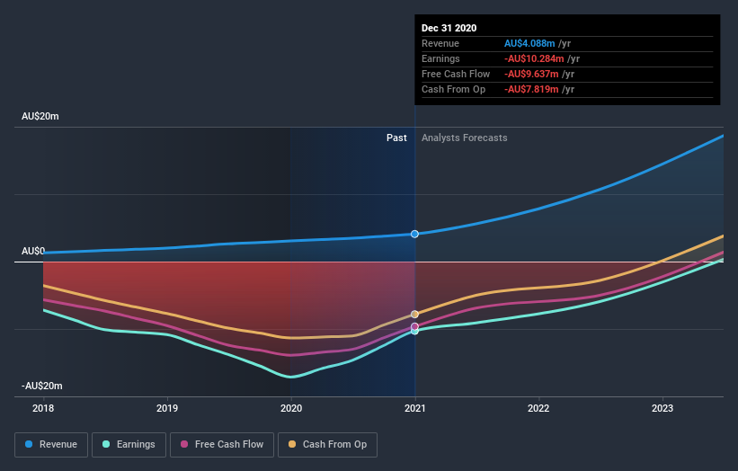
Task: Click the -AU$20m y-axis label
Action: pos(42,386)
